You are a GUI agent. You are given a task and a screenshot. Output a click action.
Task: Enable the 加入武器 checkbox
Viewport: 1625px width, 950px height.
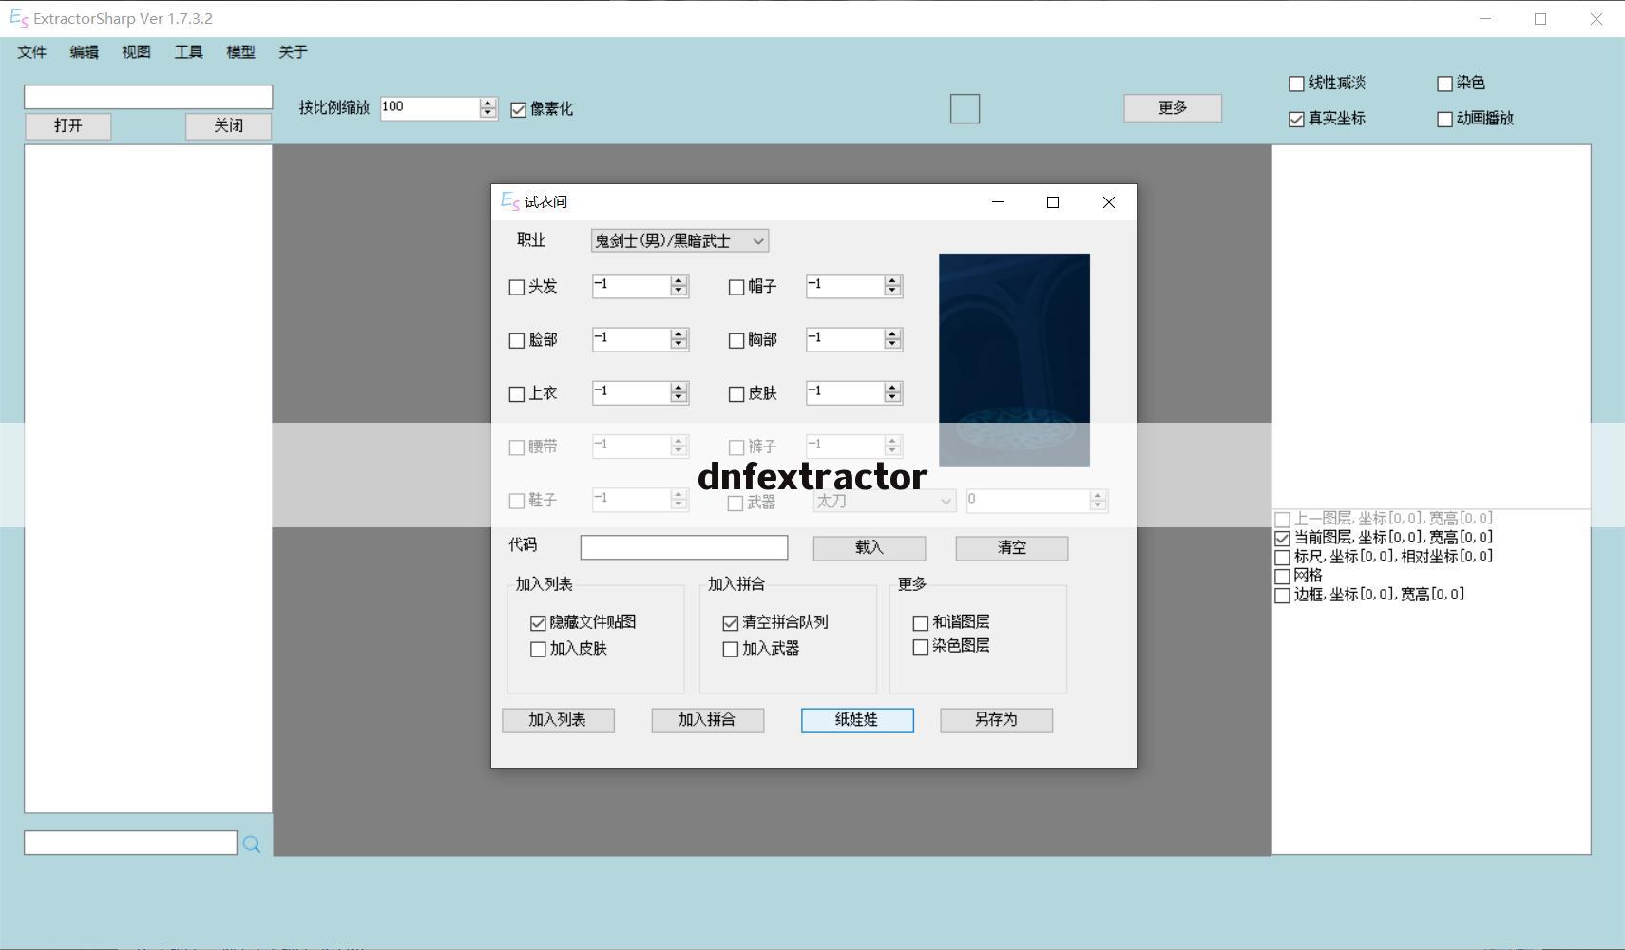[x=730, y=650]
